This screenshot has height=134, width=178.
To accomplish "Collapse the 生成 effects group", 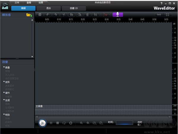I will [x=4, y=100].
